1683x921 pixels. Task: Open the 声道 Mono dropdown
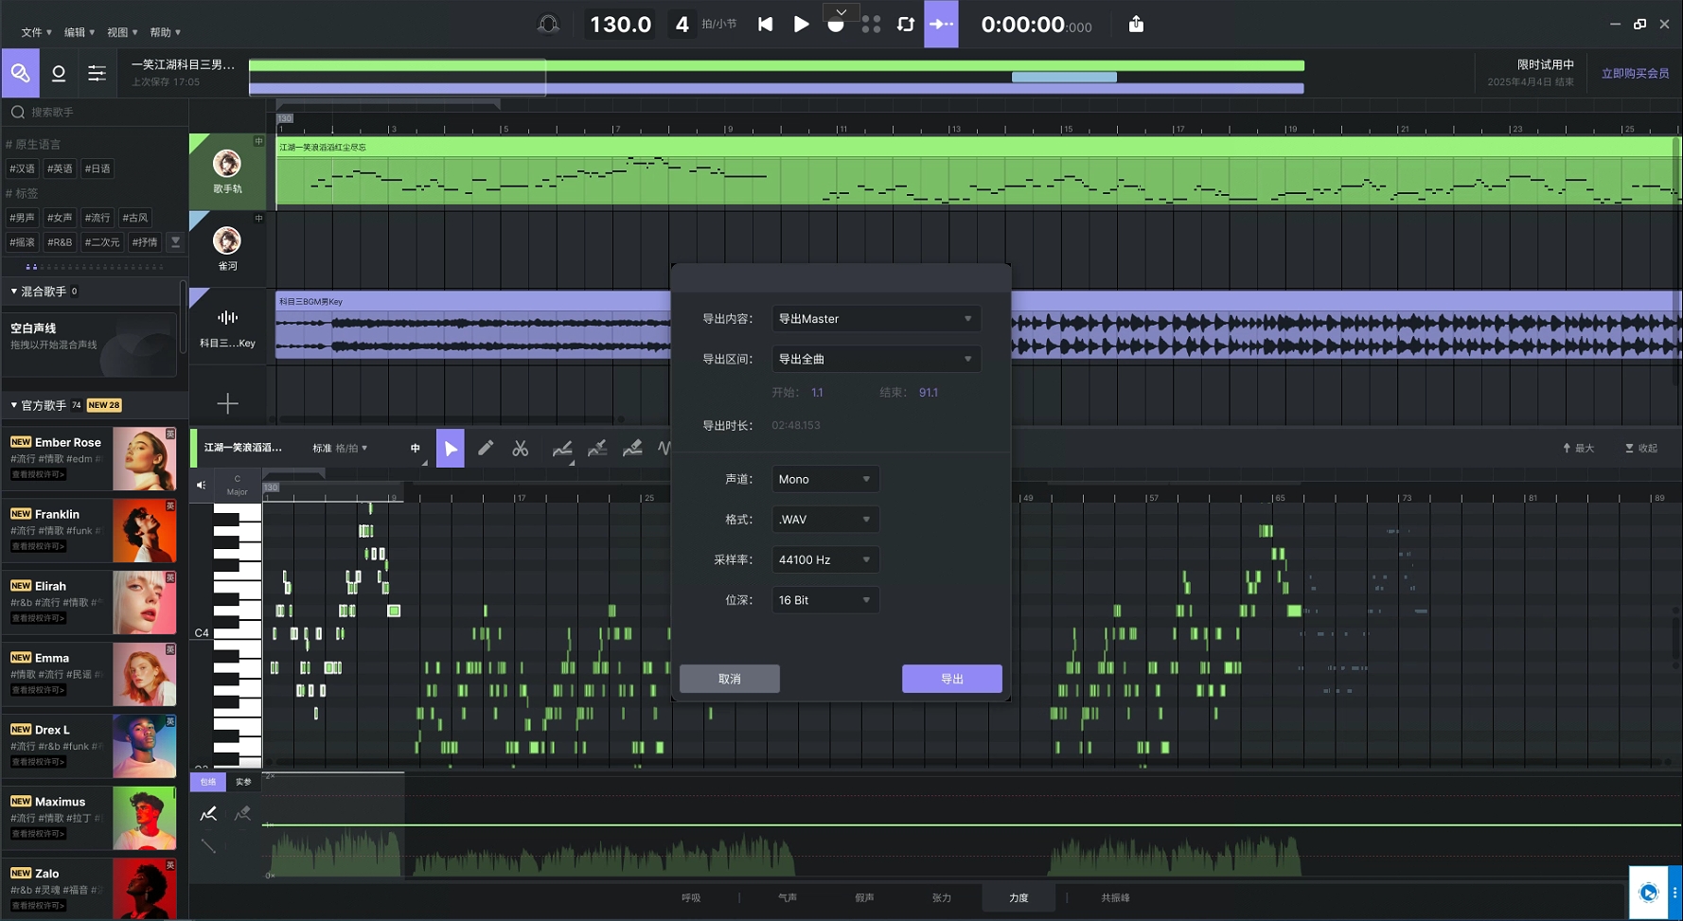(824, 479)
